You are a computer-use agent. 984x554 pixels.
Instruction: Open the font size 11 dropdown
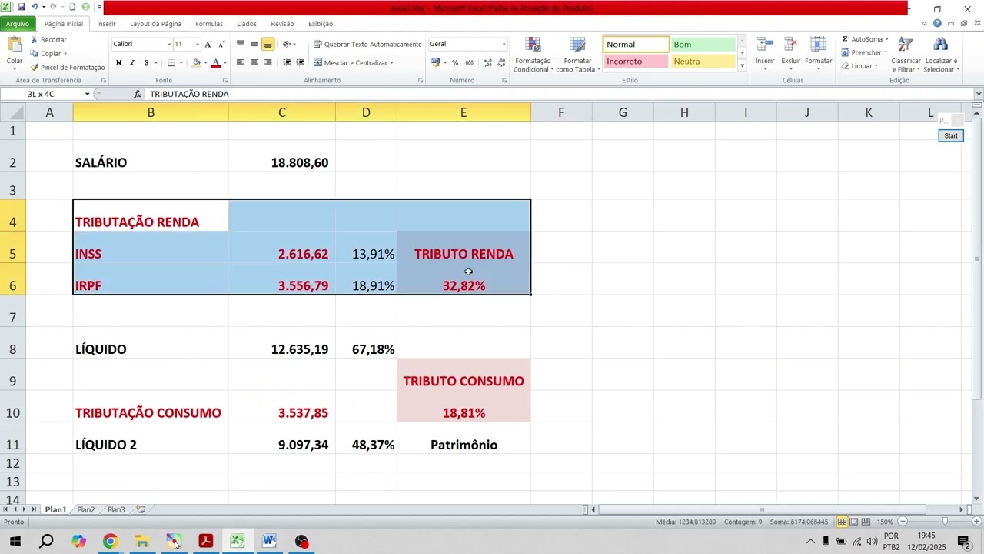pos(197,44)
